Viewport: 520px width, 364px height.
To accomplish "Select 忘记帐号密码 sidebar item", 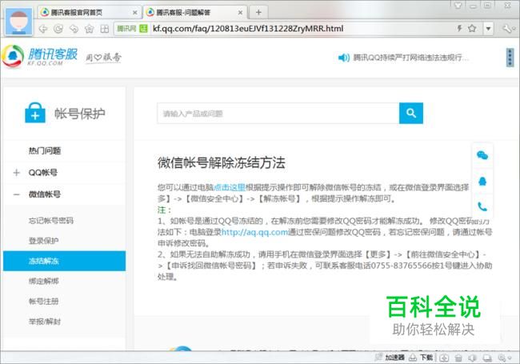I will [x=51, y=221].
